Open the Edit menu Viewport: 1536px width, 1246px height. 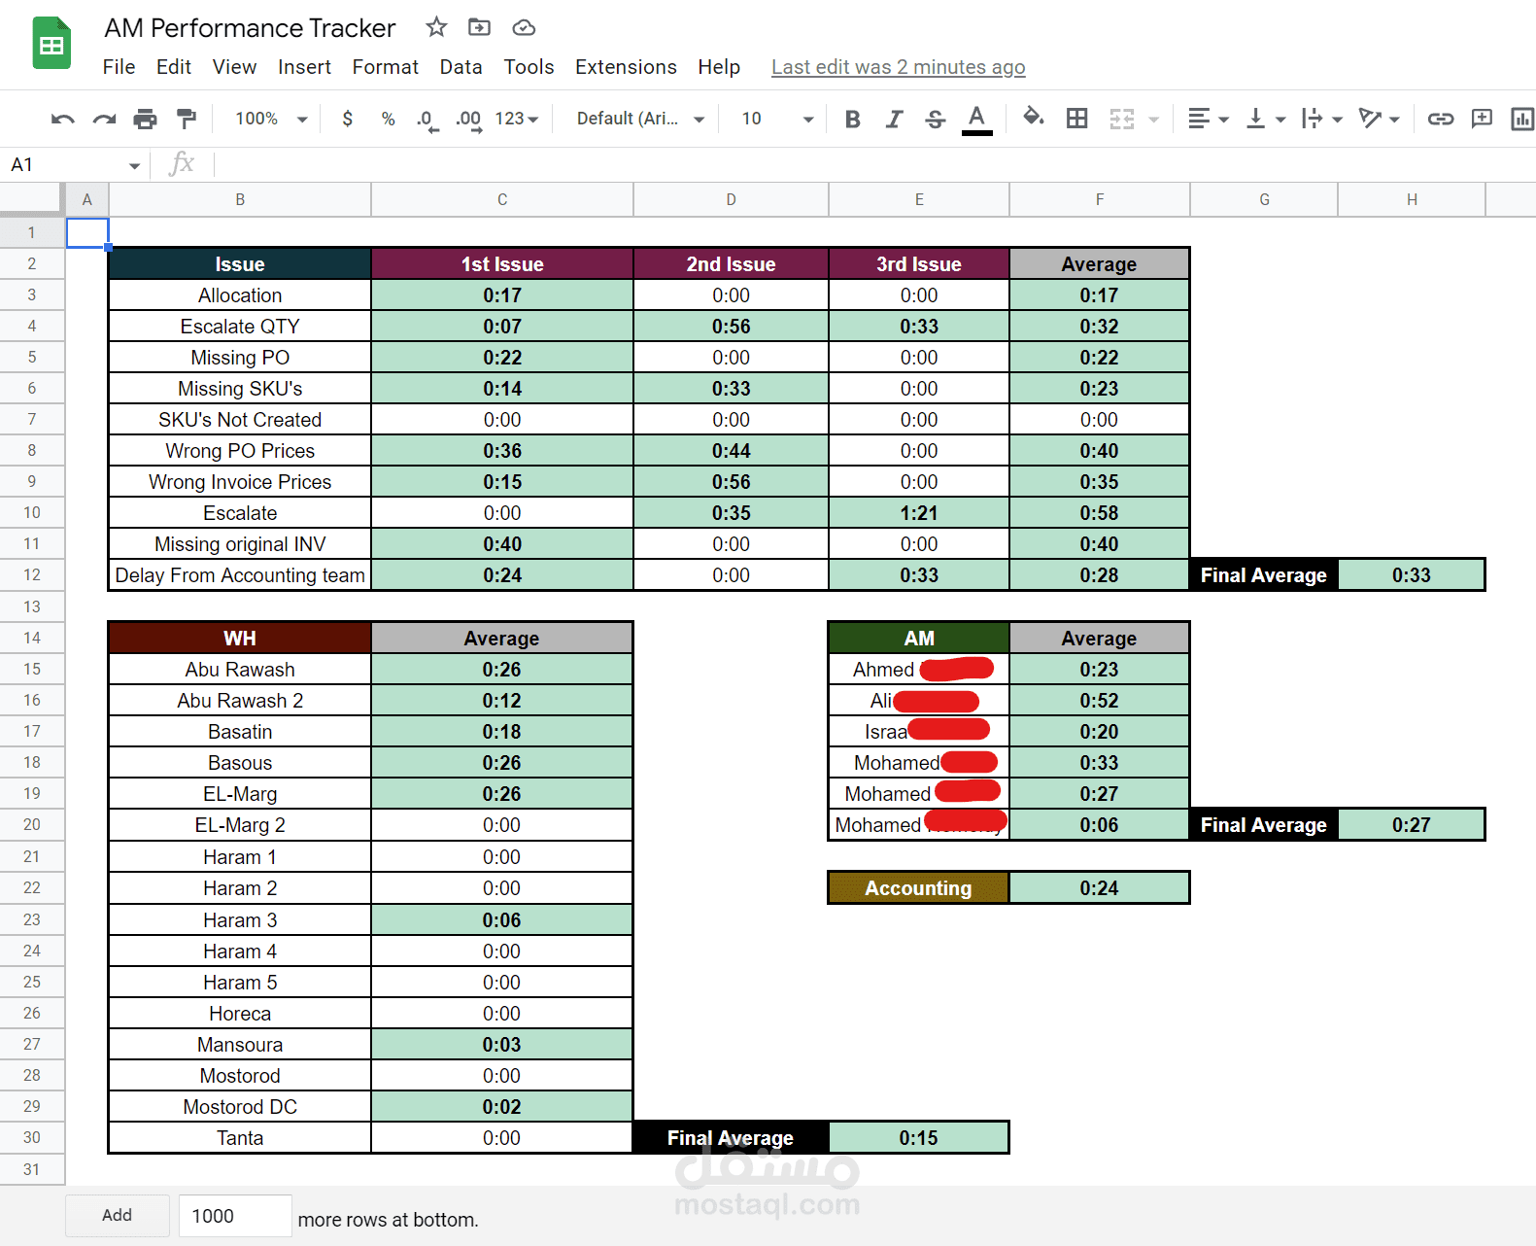pos(174,67)
